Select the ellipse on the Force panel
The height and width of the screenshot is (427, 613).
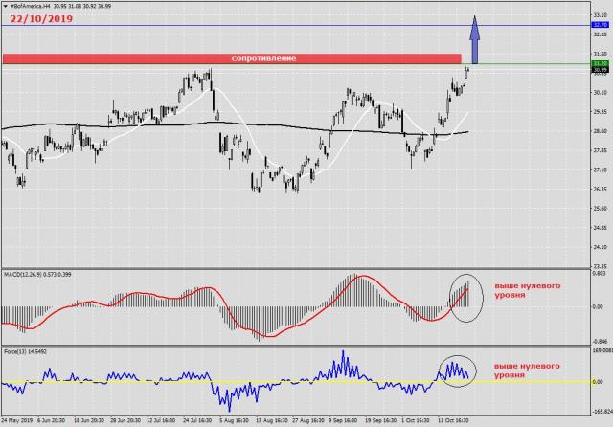pos(458,369)
